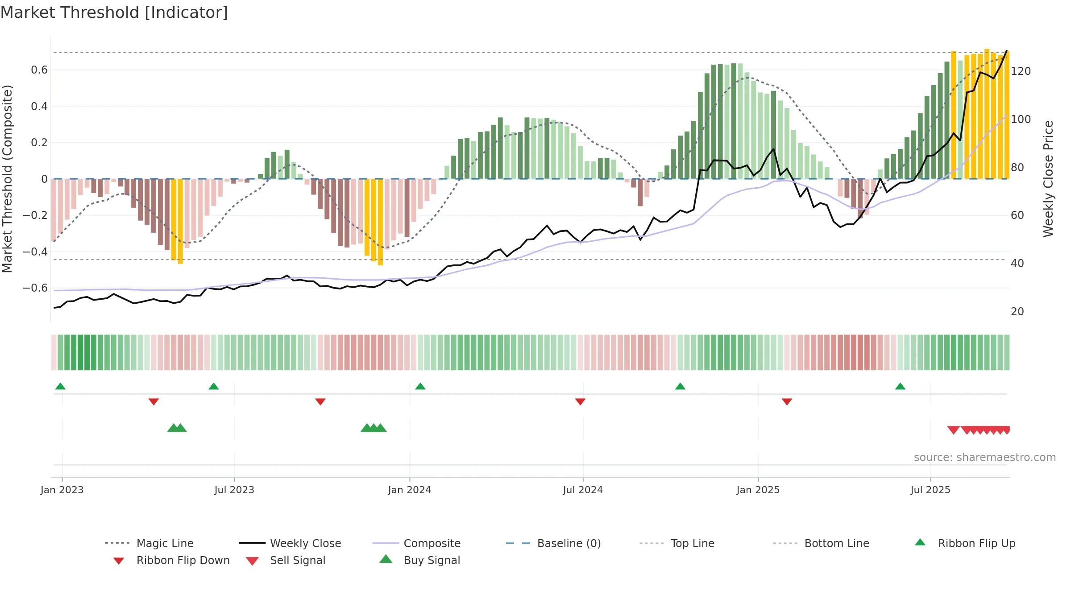This screenshot has height=602, width=1071.
Task: Click the Jul 2024 axis label
Action: coord(583,490)
